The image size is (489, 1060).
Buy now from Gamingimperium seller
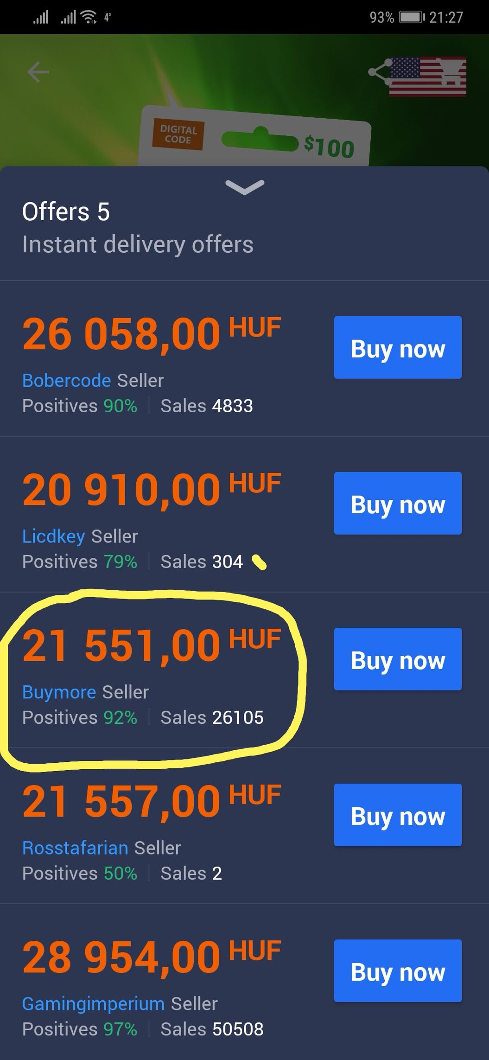pos(398,971)
